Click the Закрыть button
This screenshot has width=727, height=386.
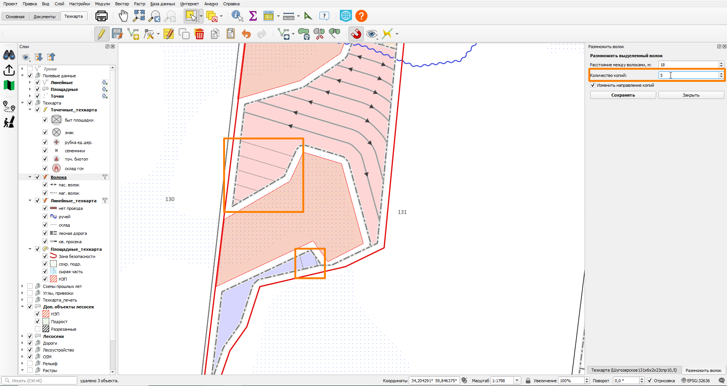(691, 95)
